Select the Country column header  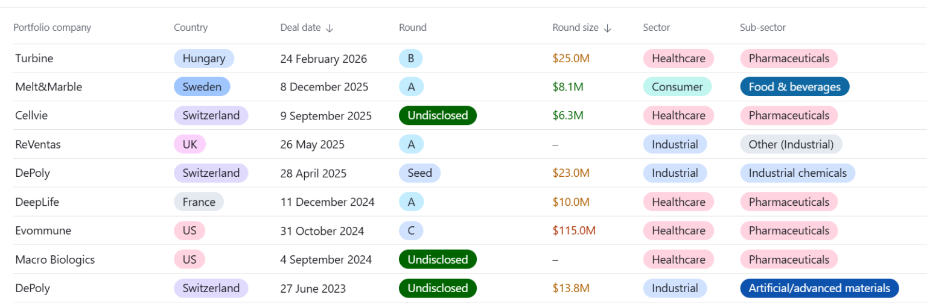190,28
